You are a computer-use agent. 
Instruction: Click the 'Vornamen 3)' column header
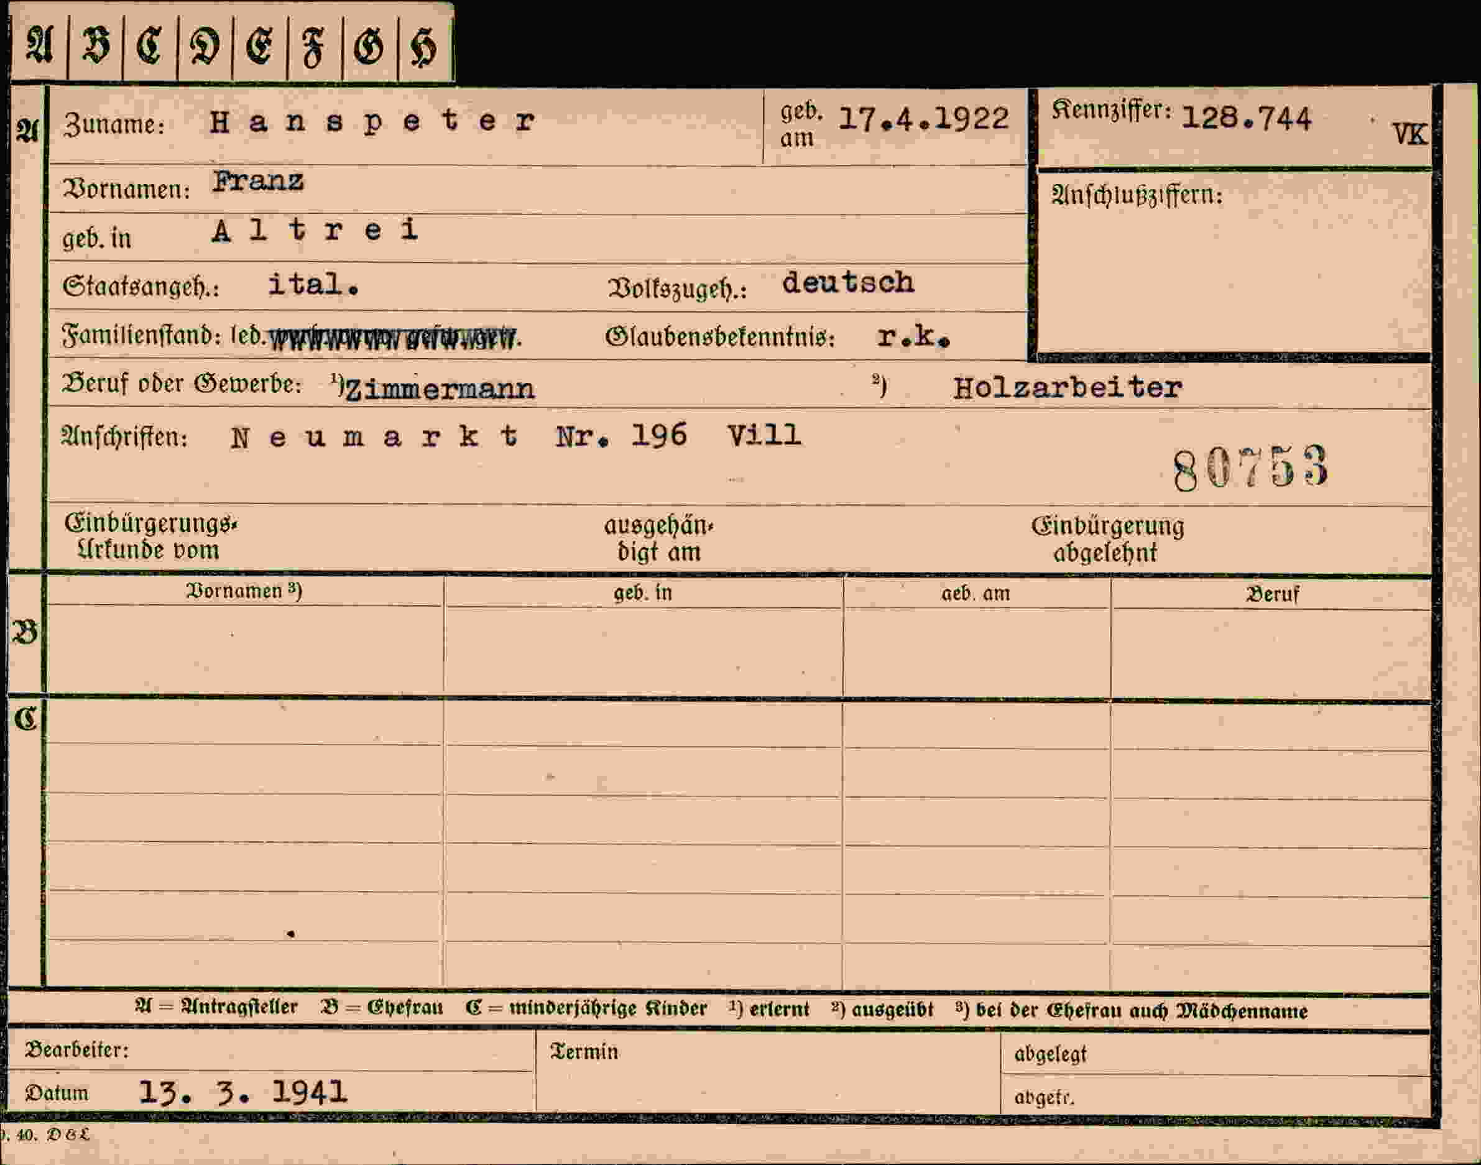[x=244, y=590]
